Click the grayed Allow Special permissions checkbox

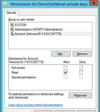click(65, 77)
